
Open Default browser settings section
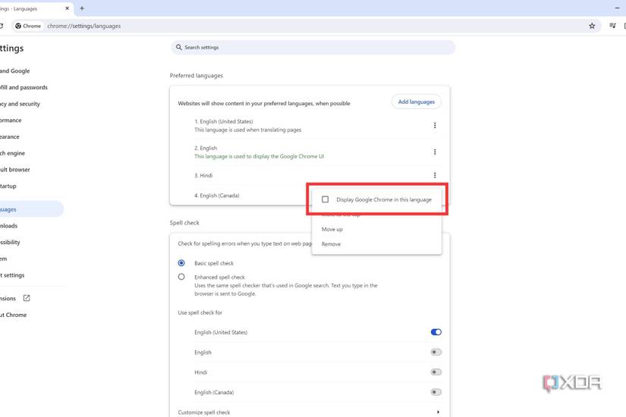tap(14, 170)
